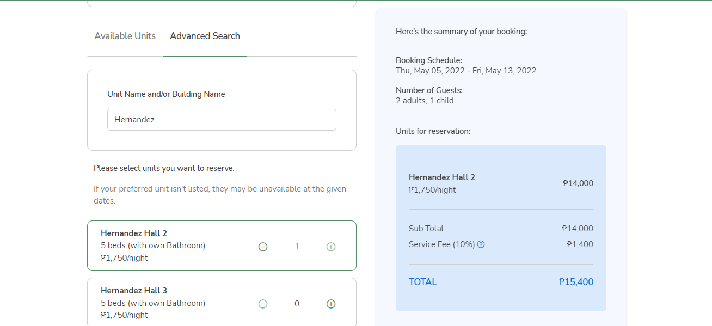712x326 pixels.
Task: Focus the Unit Name search field
Action: click(222, 120)
